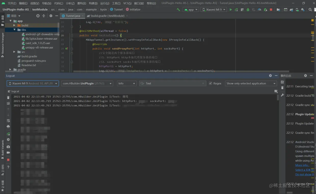Click the More info... link

302,165
